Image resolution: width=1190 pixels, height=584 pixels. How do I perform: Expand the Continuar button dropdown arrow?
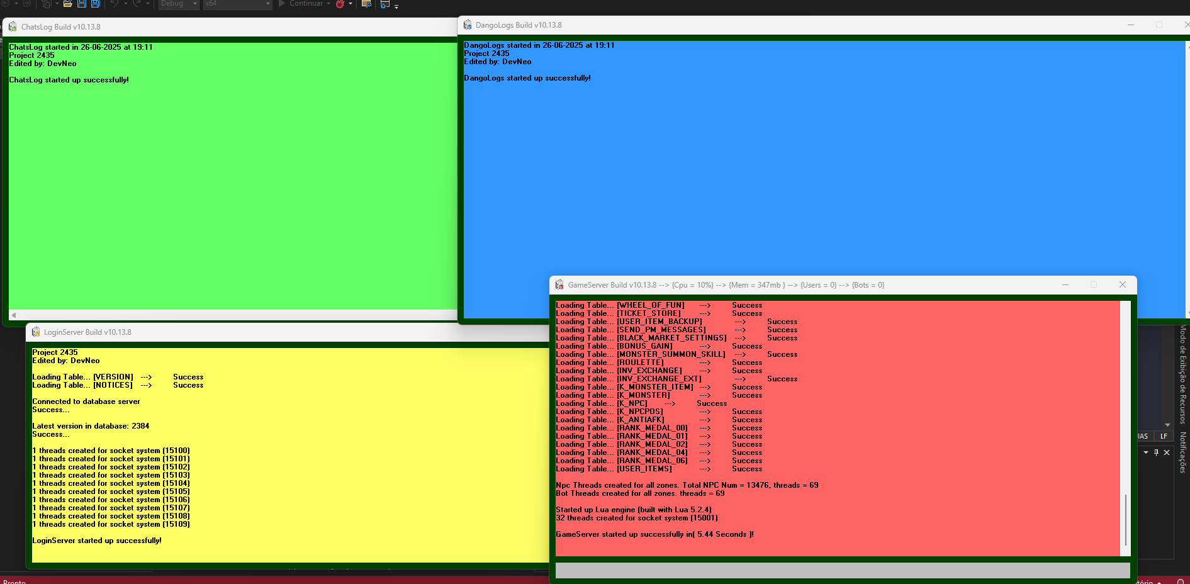[328, 4]
